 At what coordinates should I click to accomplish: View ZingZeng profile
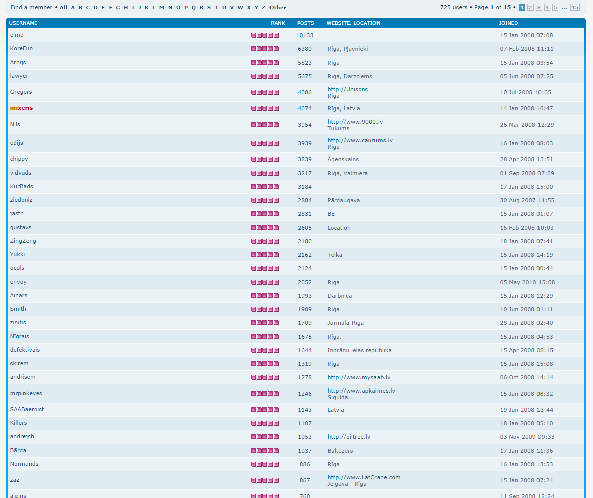23,241
